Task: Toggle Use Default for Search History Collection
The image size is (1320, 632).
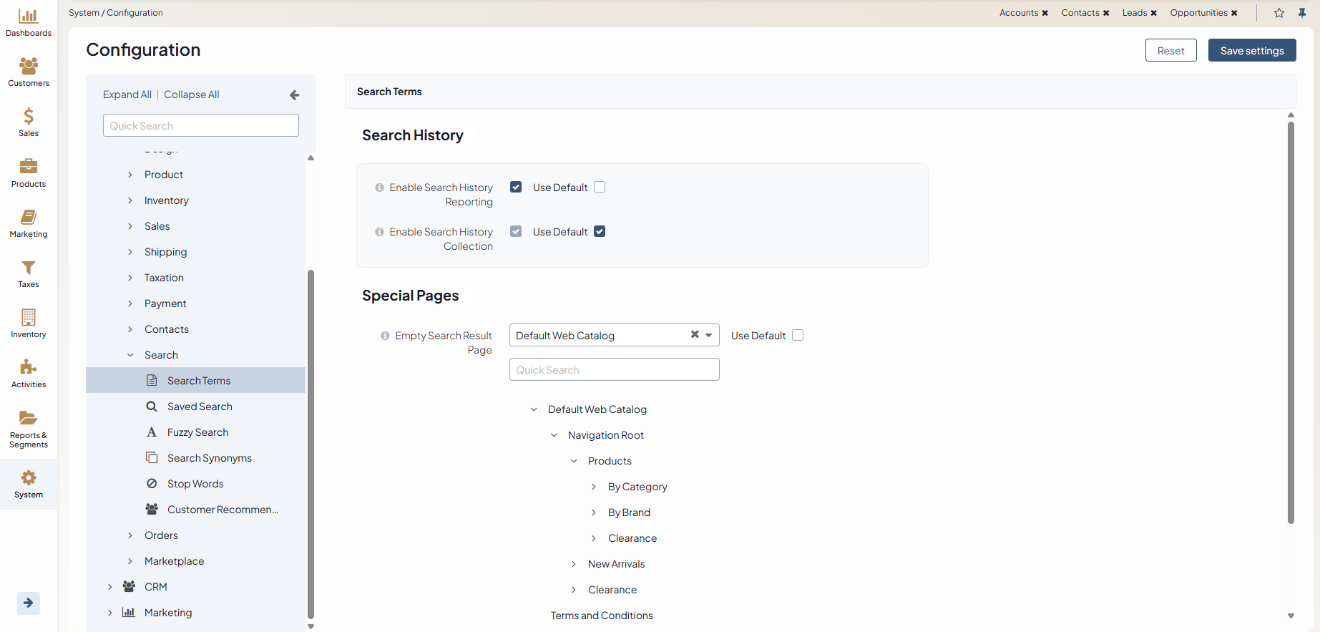Action: [x=600, y=231]
